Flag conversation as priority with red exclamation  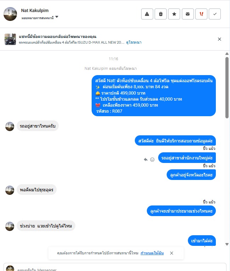pyautogui.click(x=201, y=14)
